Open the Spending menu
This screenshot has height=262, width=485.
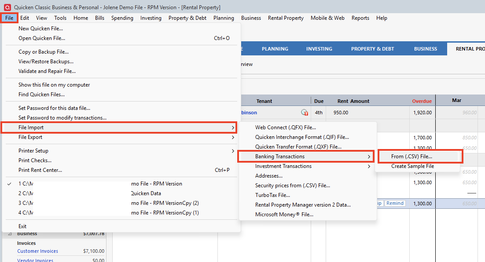(x=122, y=18)
